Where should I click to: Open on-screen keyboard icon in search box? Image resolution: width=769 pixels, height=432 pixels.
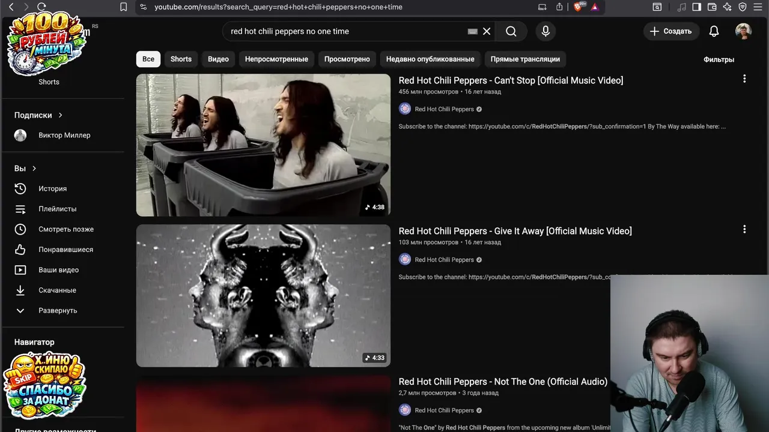click(473, 31)
